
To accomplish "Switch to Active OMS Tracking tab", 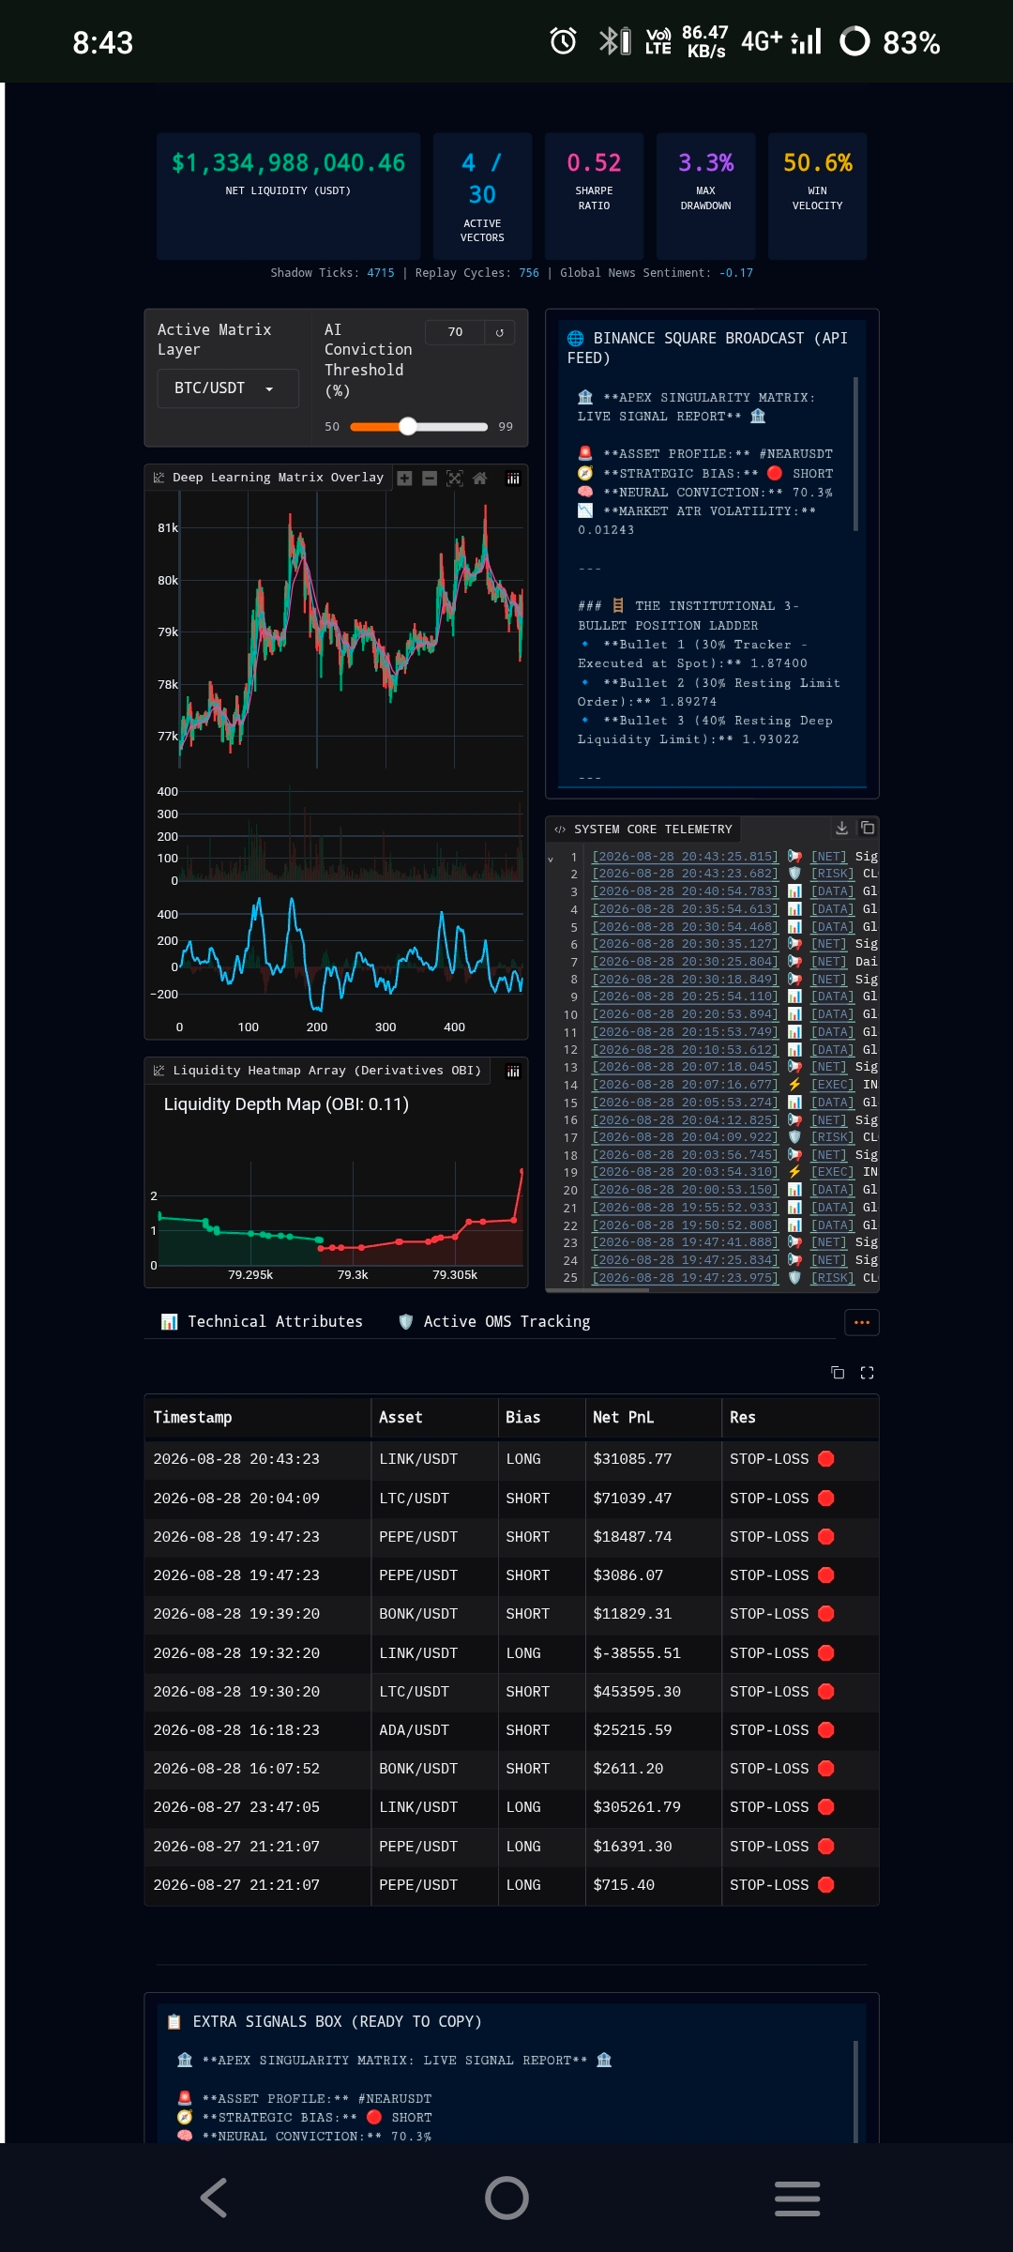I will coord(494,1321).
